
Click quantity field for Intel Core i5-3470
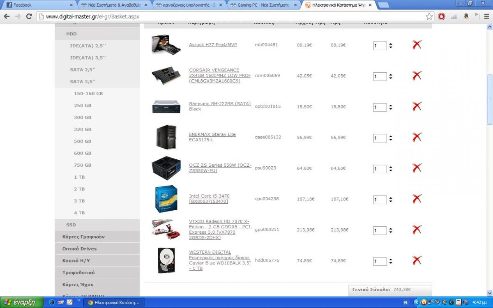(380, 200)
